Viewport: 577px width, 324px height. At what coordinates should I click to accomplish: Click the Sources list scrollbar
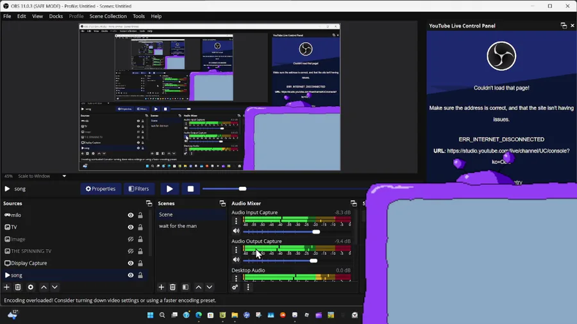pyautogui.click(x=151, y=232)
